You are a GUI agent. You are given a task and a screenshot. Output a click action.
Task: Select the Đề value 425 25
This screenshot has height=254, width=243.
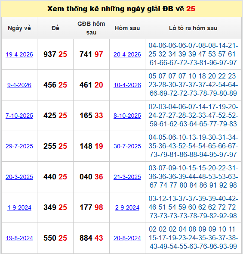[x=55, y=116]
